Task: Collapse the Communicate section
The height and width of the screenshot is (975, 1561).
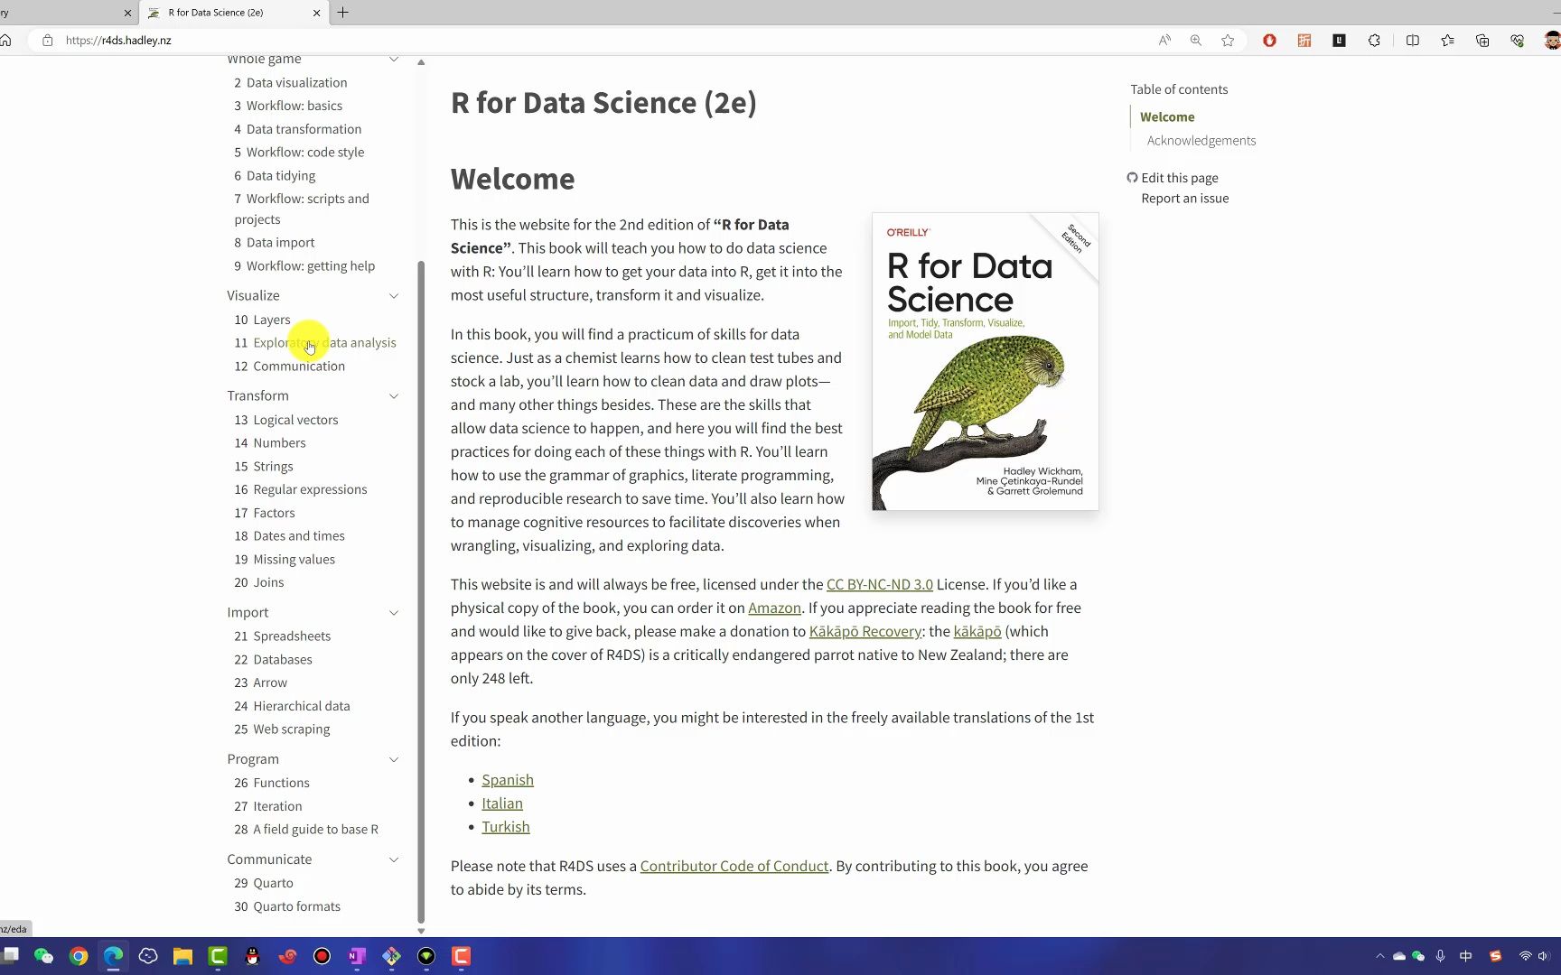Action: click(394, 860)
